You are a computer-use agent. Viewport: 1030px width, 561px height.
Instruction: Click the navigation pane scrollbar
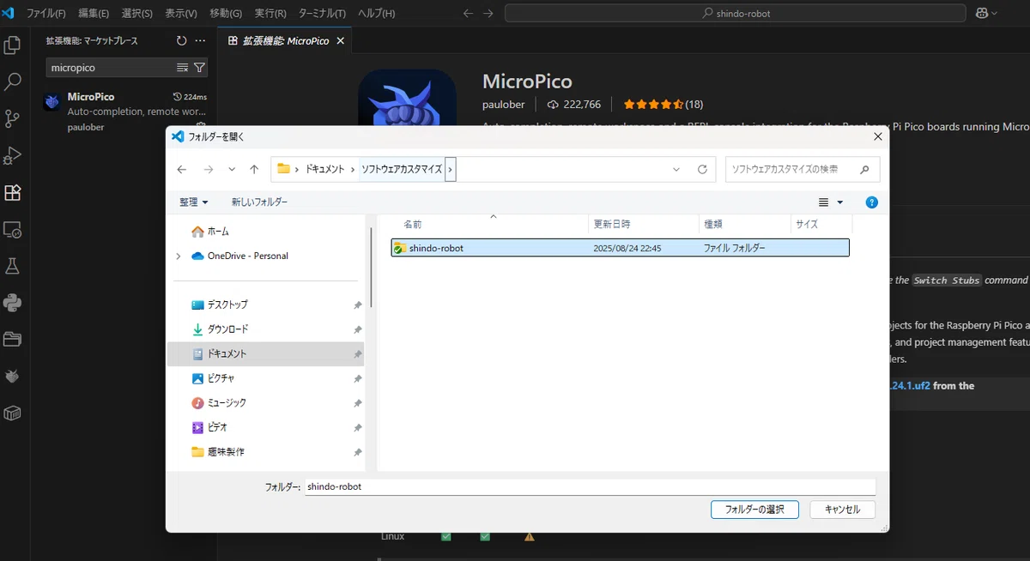point(370,266)
